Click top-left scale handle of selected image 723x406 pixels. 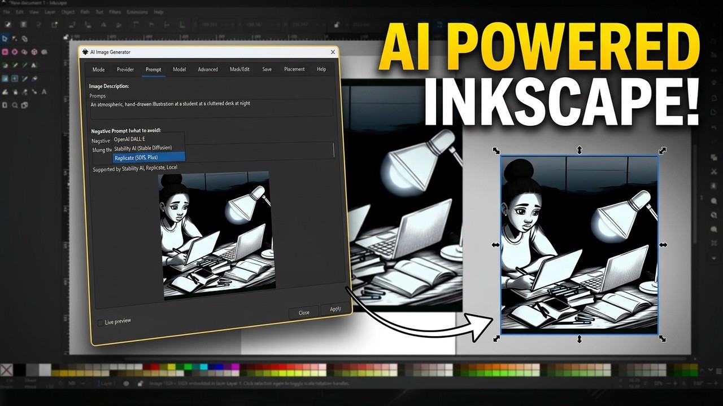(496, 151)
